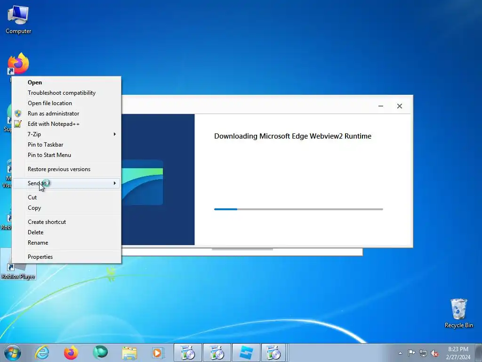
Task: Select Pin to Taskbar
Action: point(66,145)
